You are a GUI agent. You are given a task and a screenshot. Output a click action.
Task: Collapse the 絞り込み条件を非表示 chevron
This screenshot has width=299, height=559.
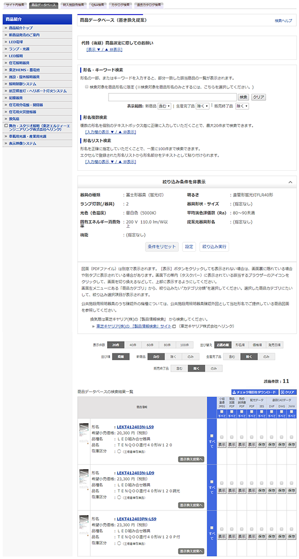290,182
